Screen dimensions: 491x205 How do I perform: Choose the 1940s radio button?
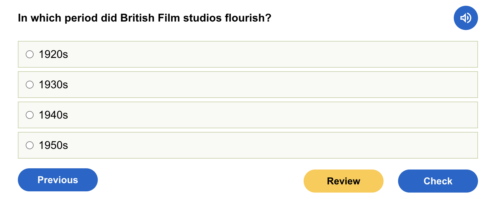tap(30, 115)
